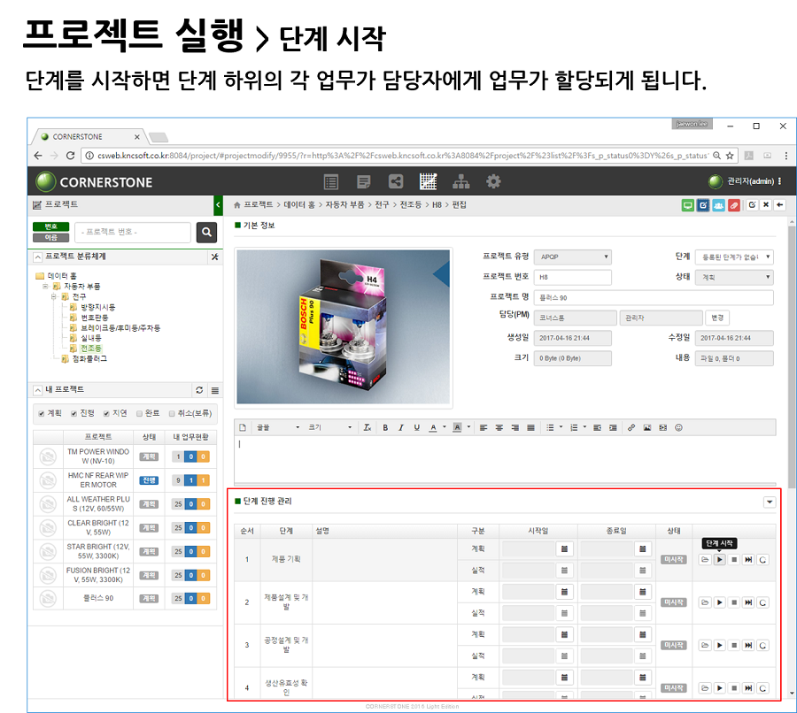797x713 pixels.
Task: Expand the 단계 진행 관리 options dropdown
Action: click(x=770, y=502)
